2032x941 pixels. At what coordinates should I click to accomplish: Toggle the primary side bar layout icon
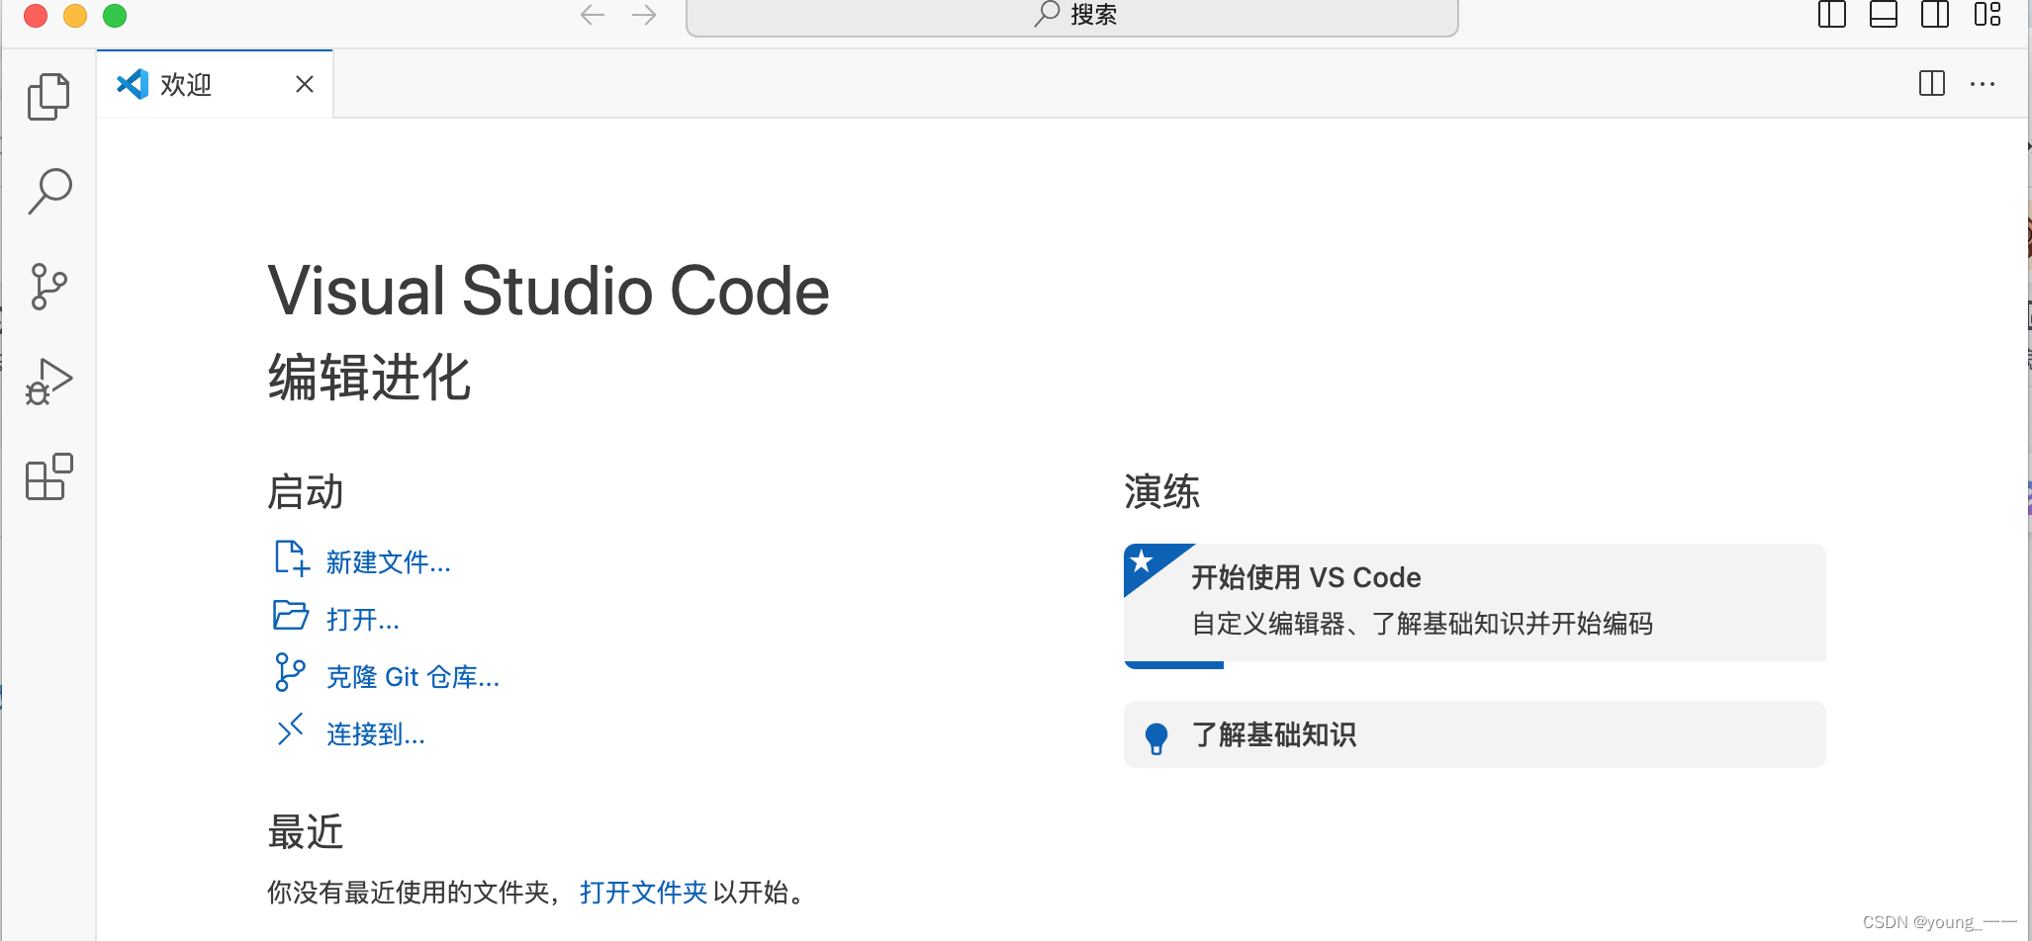(1832, 15)
